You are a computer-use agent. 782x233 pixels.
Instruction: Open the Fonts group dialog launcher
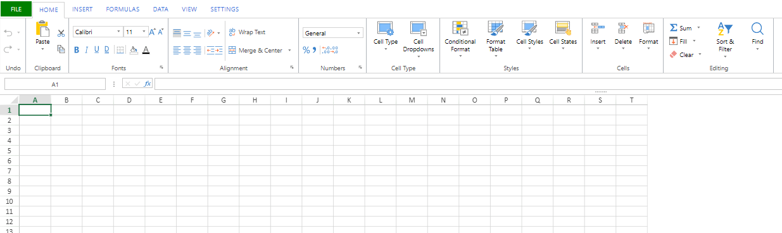(161, 67)
